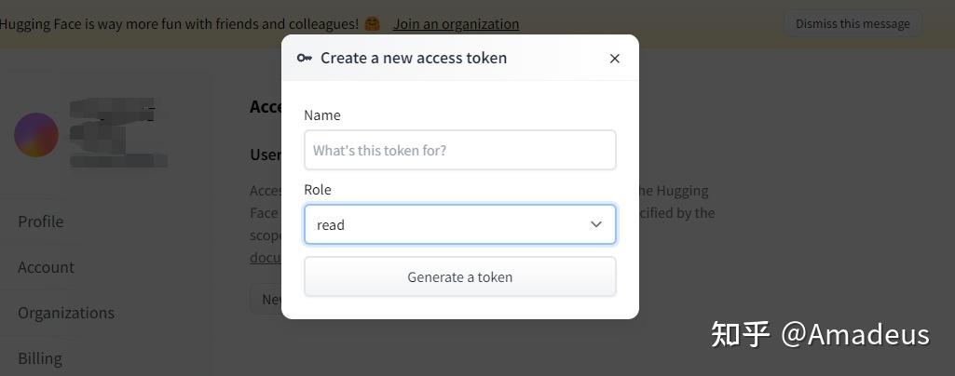Click the Role field label
955x376 pixels.
[x=318, y=190]
